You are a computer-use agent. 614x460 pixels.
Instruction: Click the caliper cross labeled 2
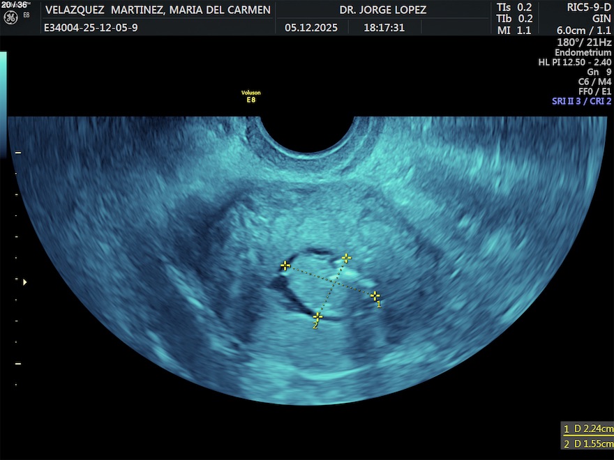point(317,317)
